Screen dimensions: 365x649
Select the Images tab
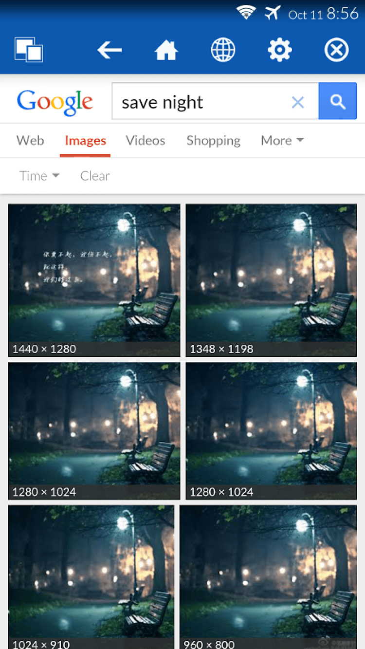point(85,141)
